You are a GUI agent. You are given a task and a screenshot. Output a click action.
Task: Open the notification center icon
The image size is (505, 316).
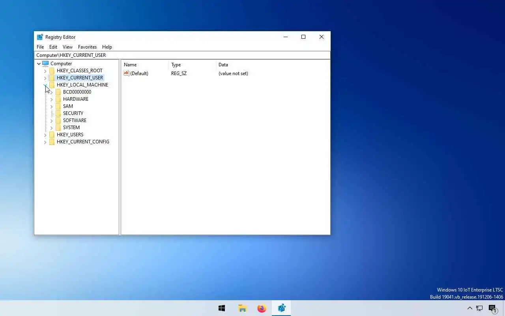tap(492, 308)
